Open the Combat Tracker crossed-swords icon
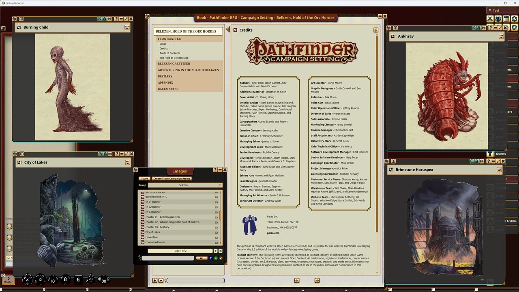 pos(490,19)
